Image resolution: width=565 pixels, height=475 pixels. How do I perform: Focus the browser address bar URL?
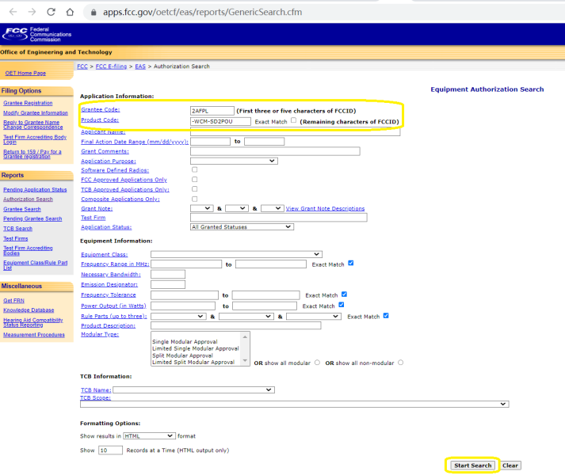point(203,12)
